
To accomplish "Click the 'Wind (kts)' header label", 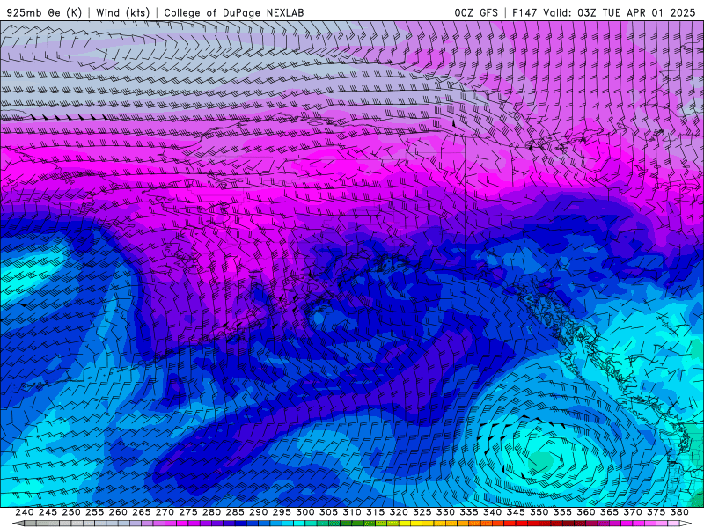I will click(x=122, y=12).
